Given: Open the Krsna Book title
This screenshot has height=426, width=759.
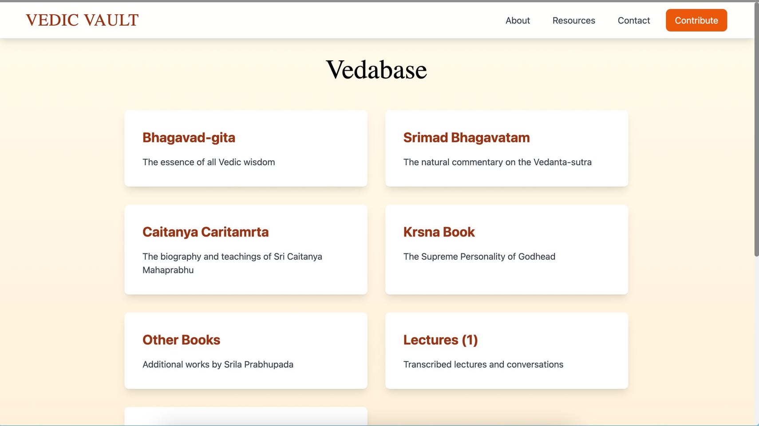Looking at the screenshot, I should (x=439, y=232).
